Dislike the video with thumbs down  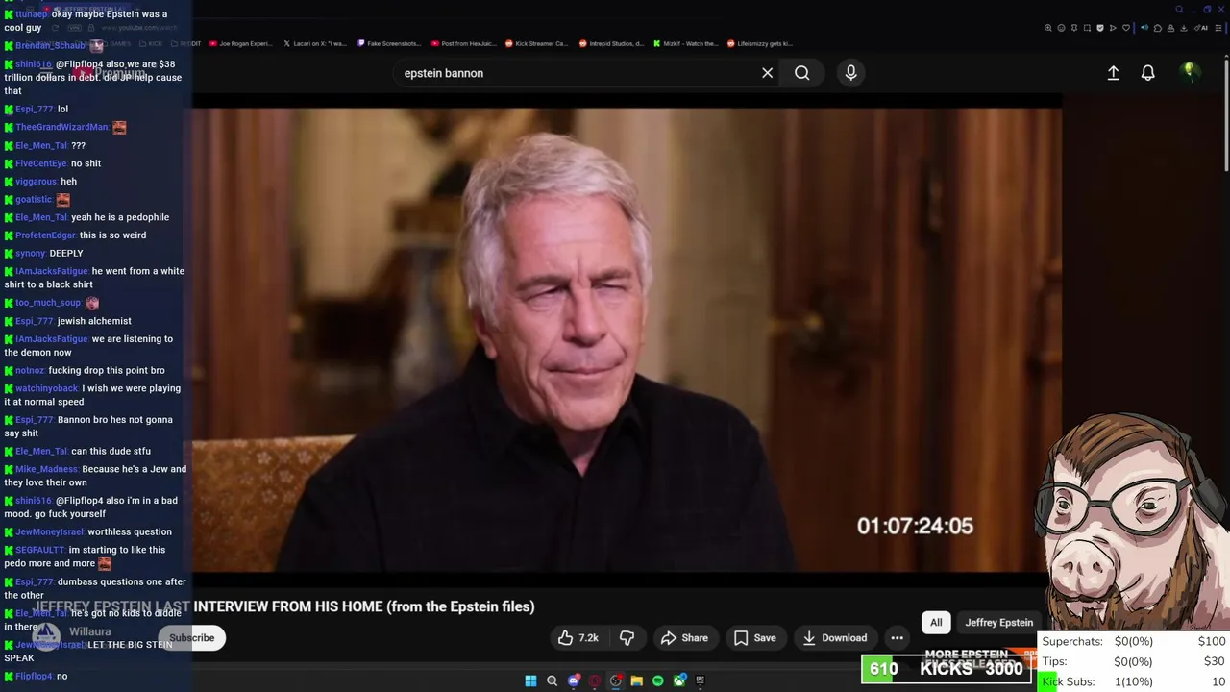[627, 637]
